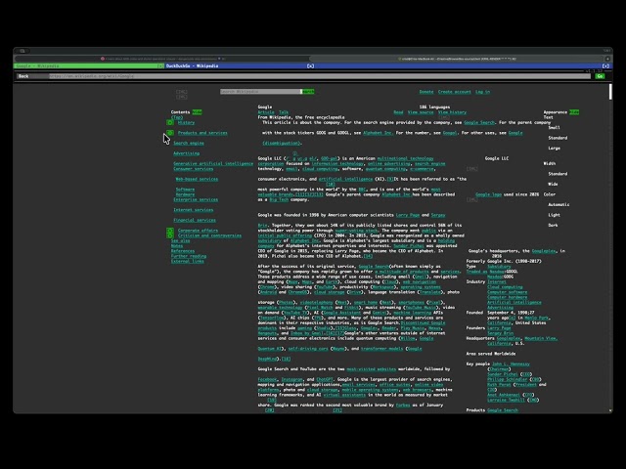Open Internet services section link
This screenshot has height=469, width=626.
coord(194,210)
